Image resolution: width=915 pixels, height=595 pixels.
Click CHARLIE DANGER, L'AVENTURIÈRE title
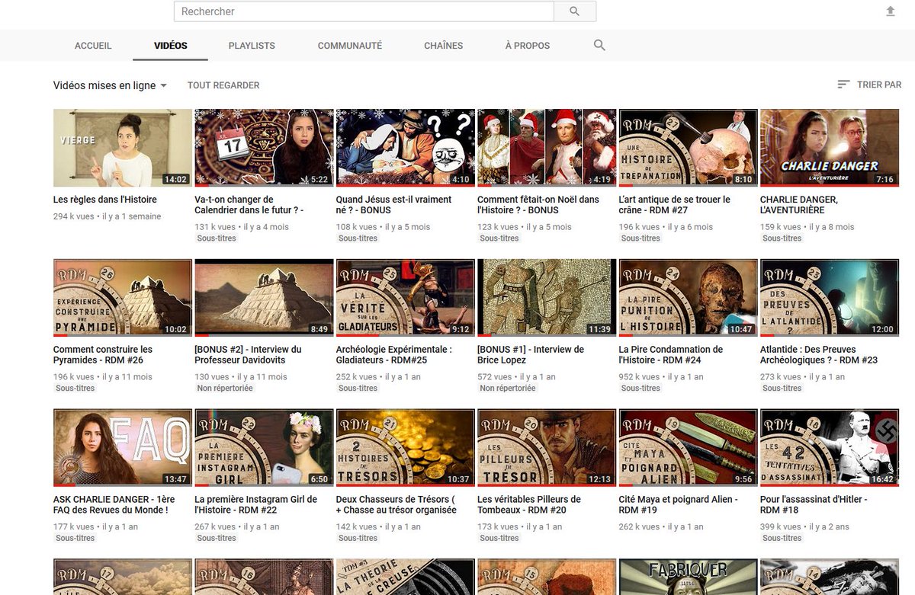coord(799,205)
